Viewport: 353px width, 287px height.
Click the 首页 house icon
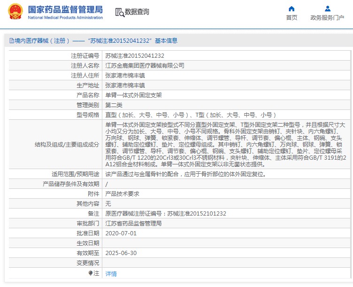click(x=292, y=8)
